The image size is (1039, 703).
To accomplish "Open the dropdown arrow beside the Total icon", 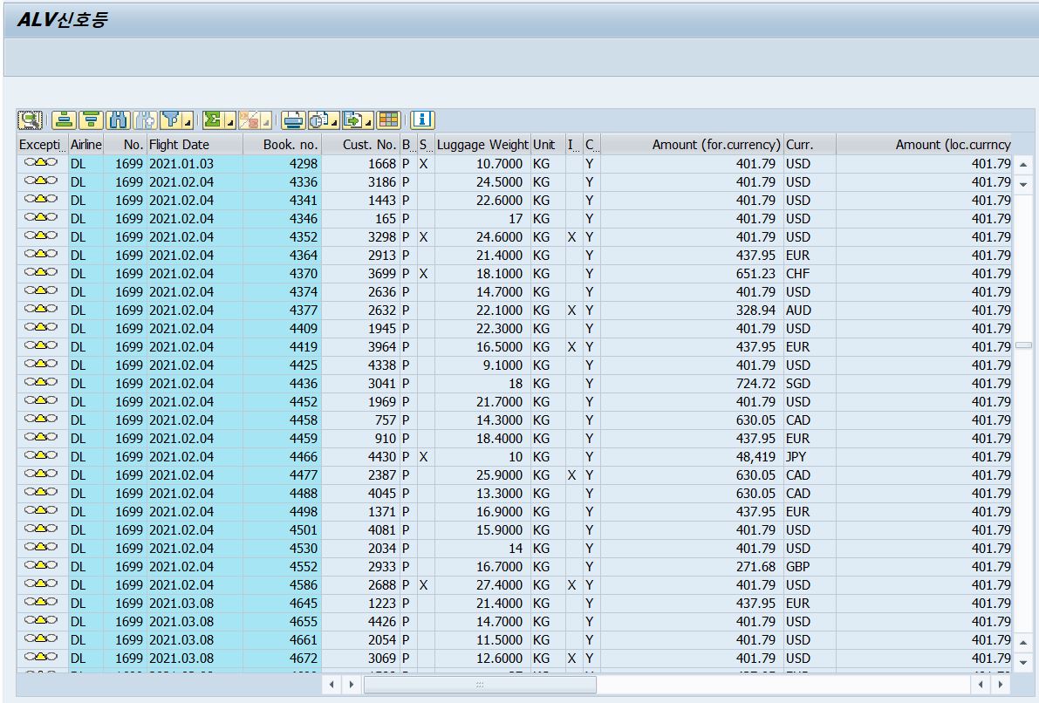I will click(x=229, y=123).
